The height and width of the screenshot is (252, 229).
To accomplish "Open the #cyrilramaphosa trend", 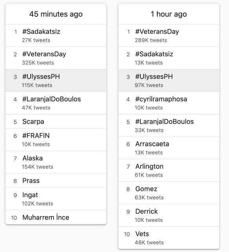I will tap(169, 103).
